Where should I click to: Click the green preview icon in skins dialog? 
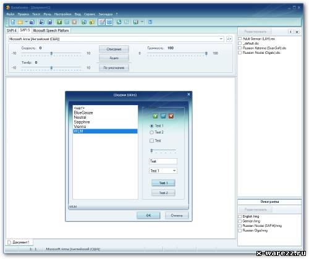coord(155,116)
